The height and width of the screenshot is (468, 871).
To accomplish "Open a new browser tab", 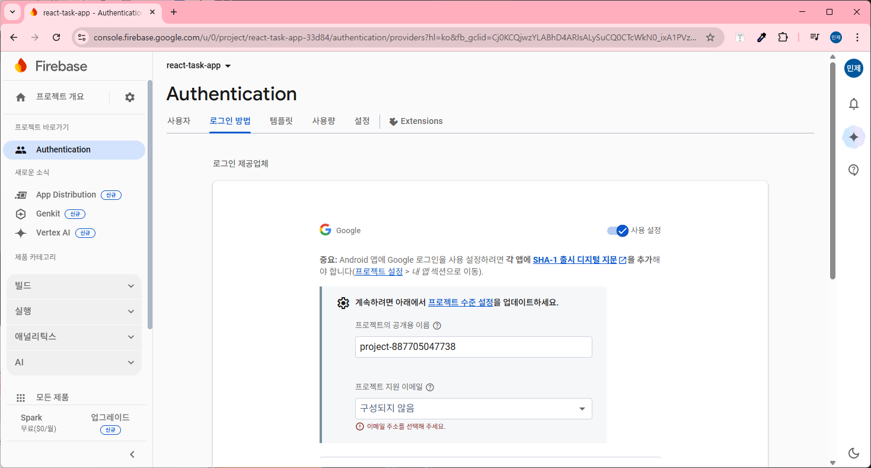I will coord(174,12).
